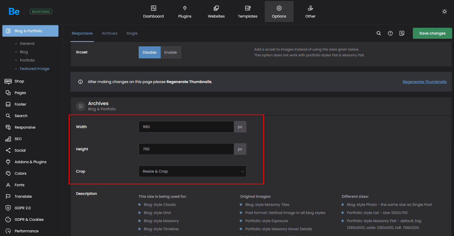Click Save changes button

click(433, 33)
